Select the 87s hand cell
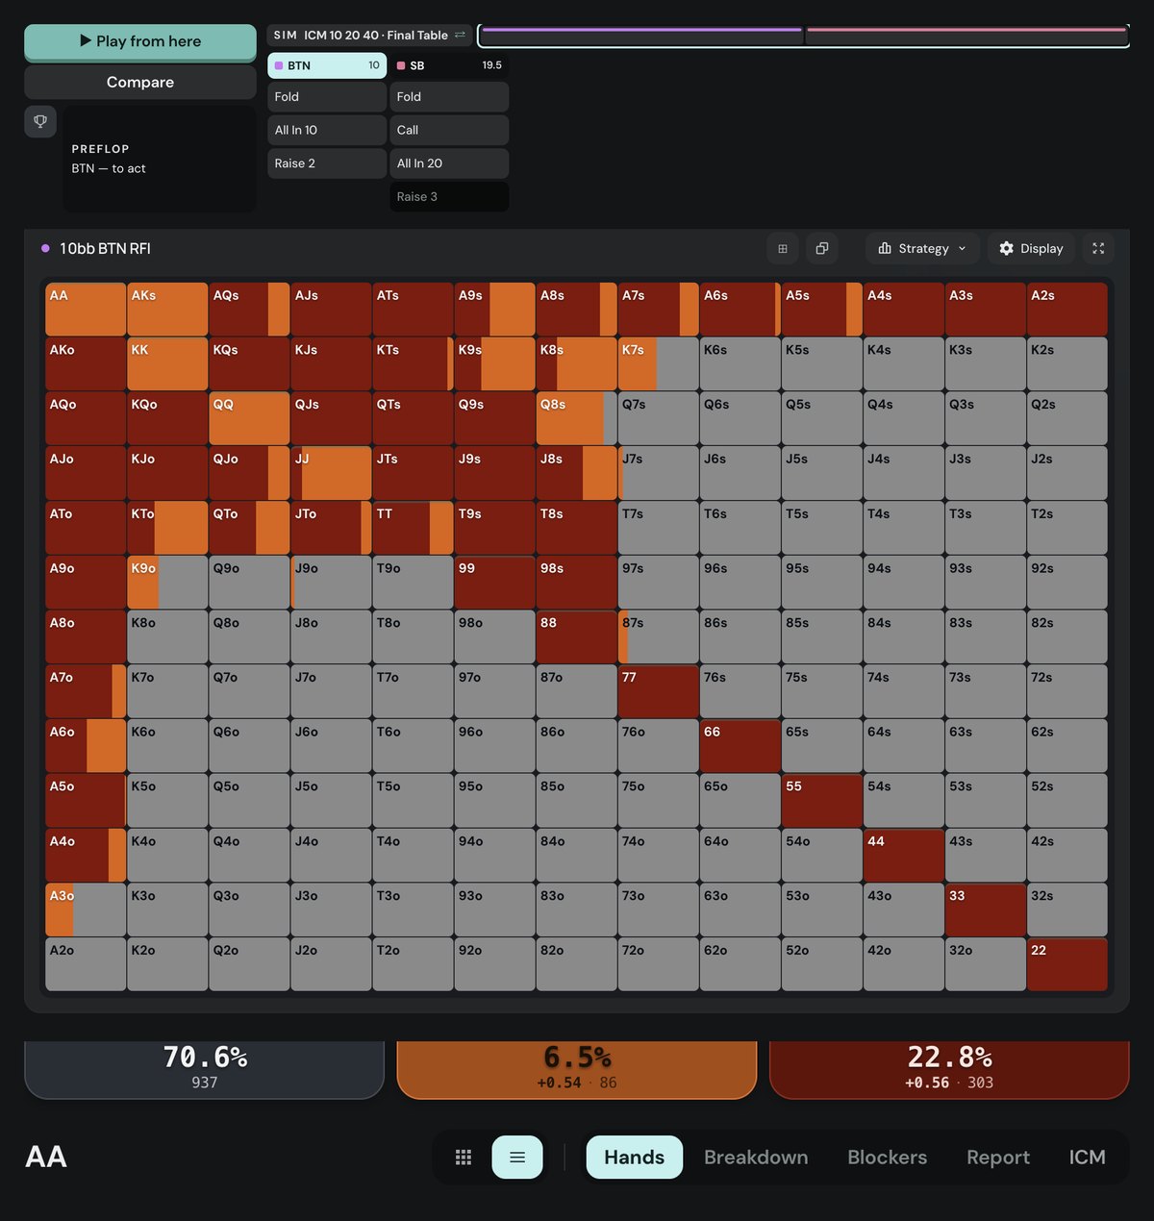The image size is (1154, 1221). 658,636
